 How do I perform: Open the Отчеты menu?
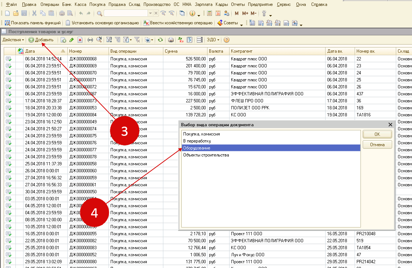(238, 4)
